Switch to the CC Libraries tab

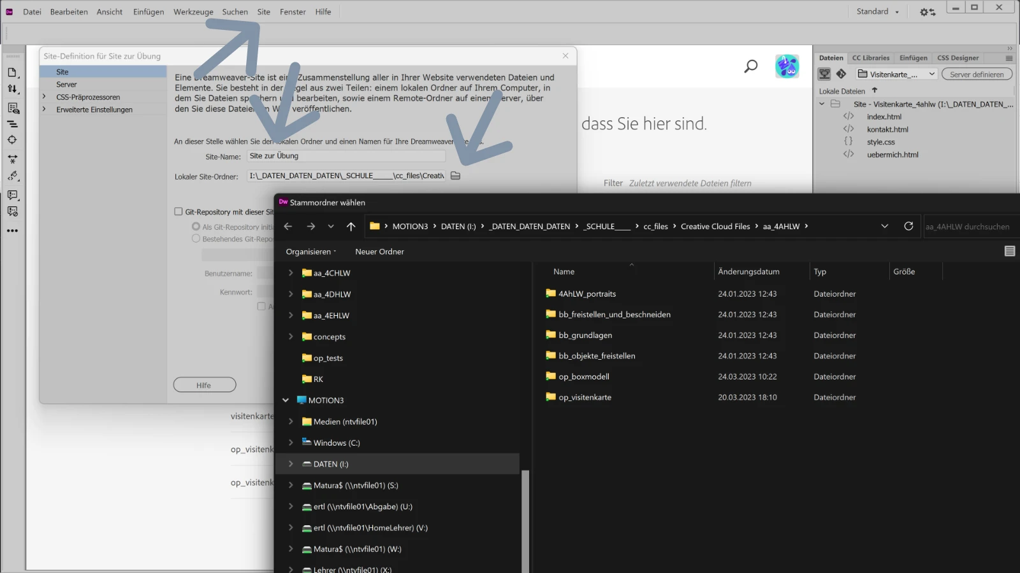pyautogui.click(x=870, y=58)
